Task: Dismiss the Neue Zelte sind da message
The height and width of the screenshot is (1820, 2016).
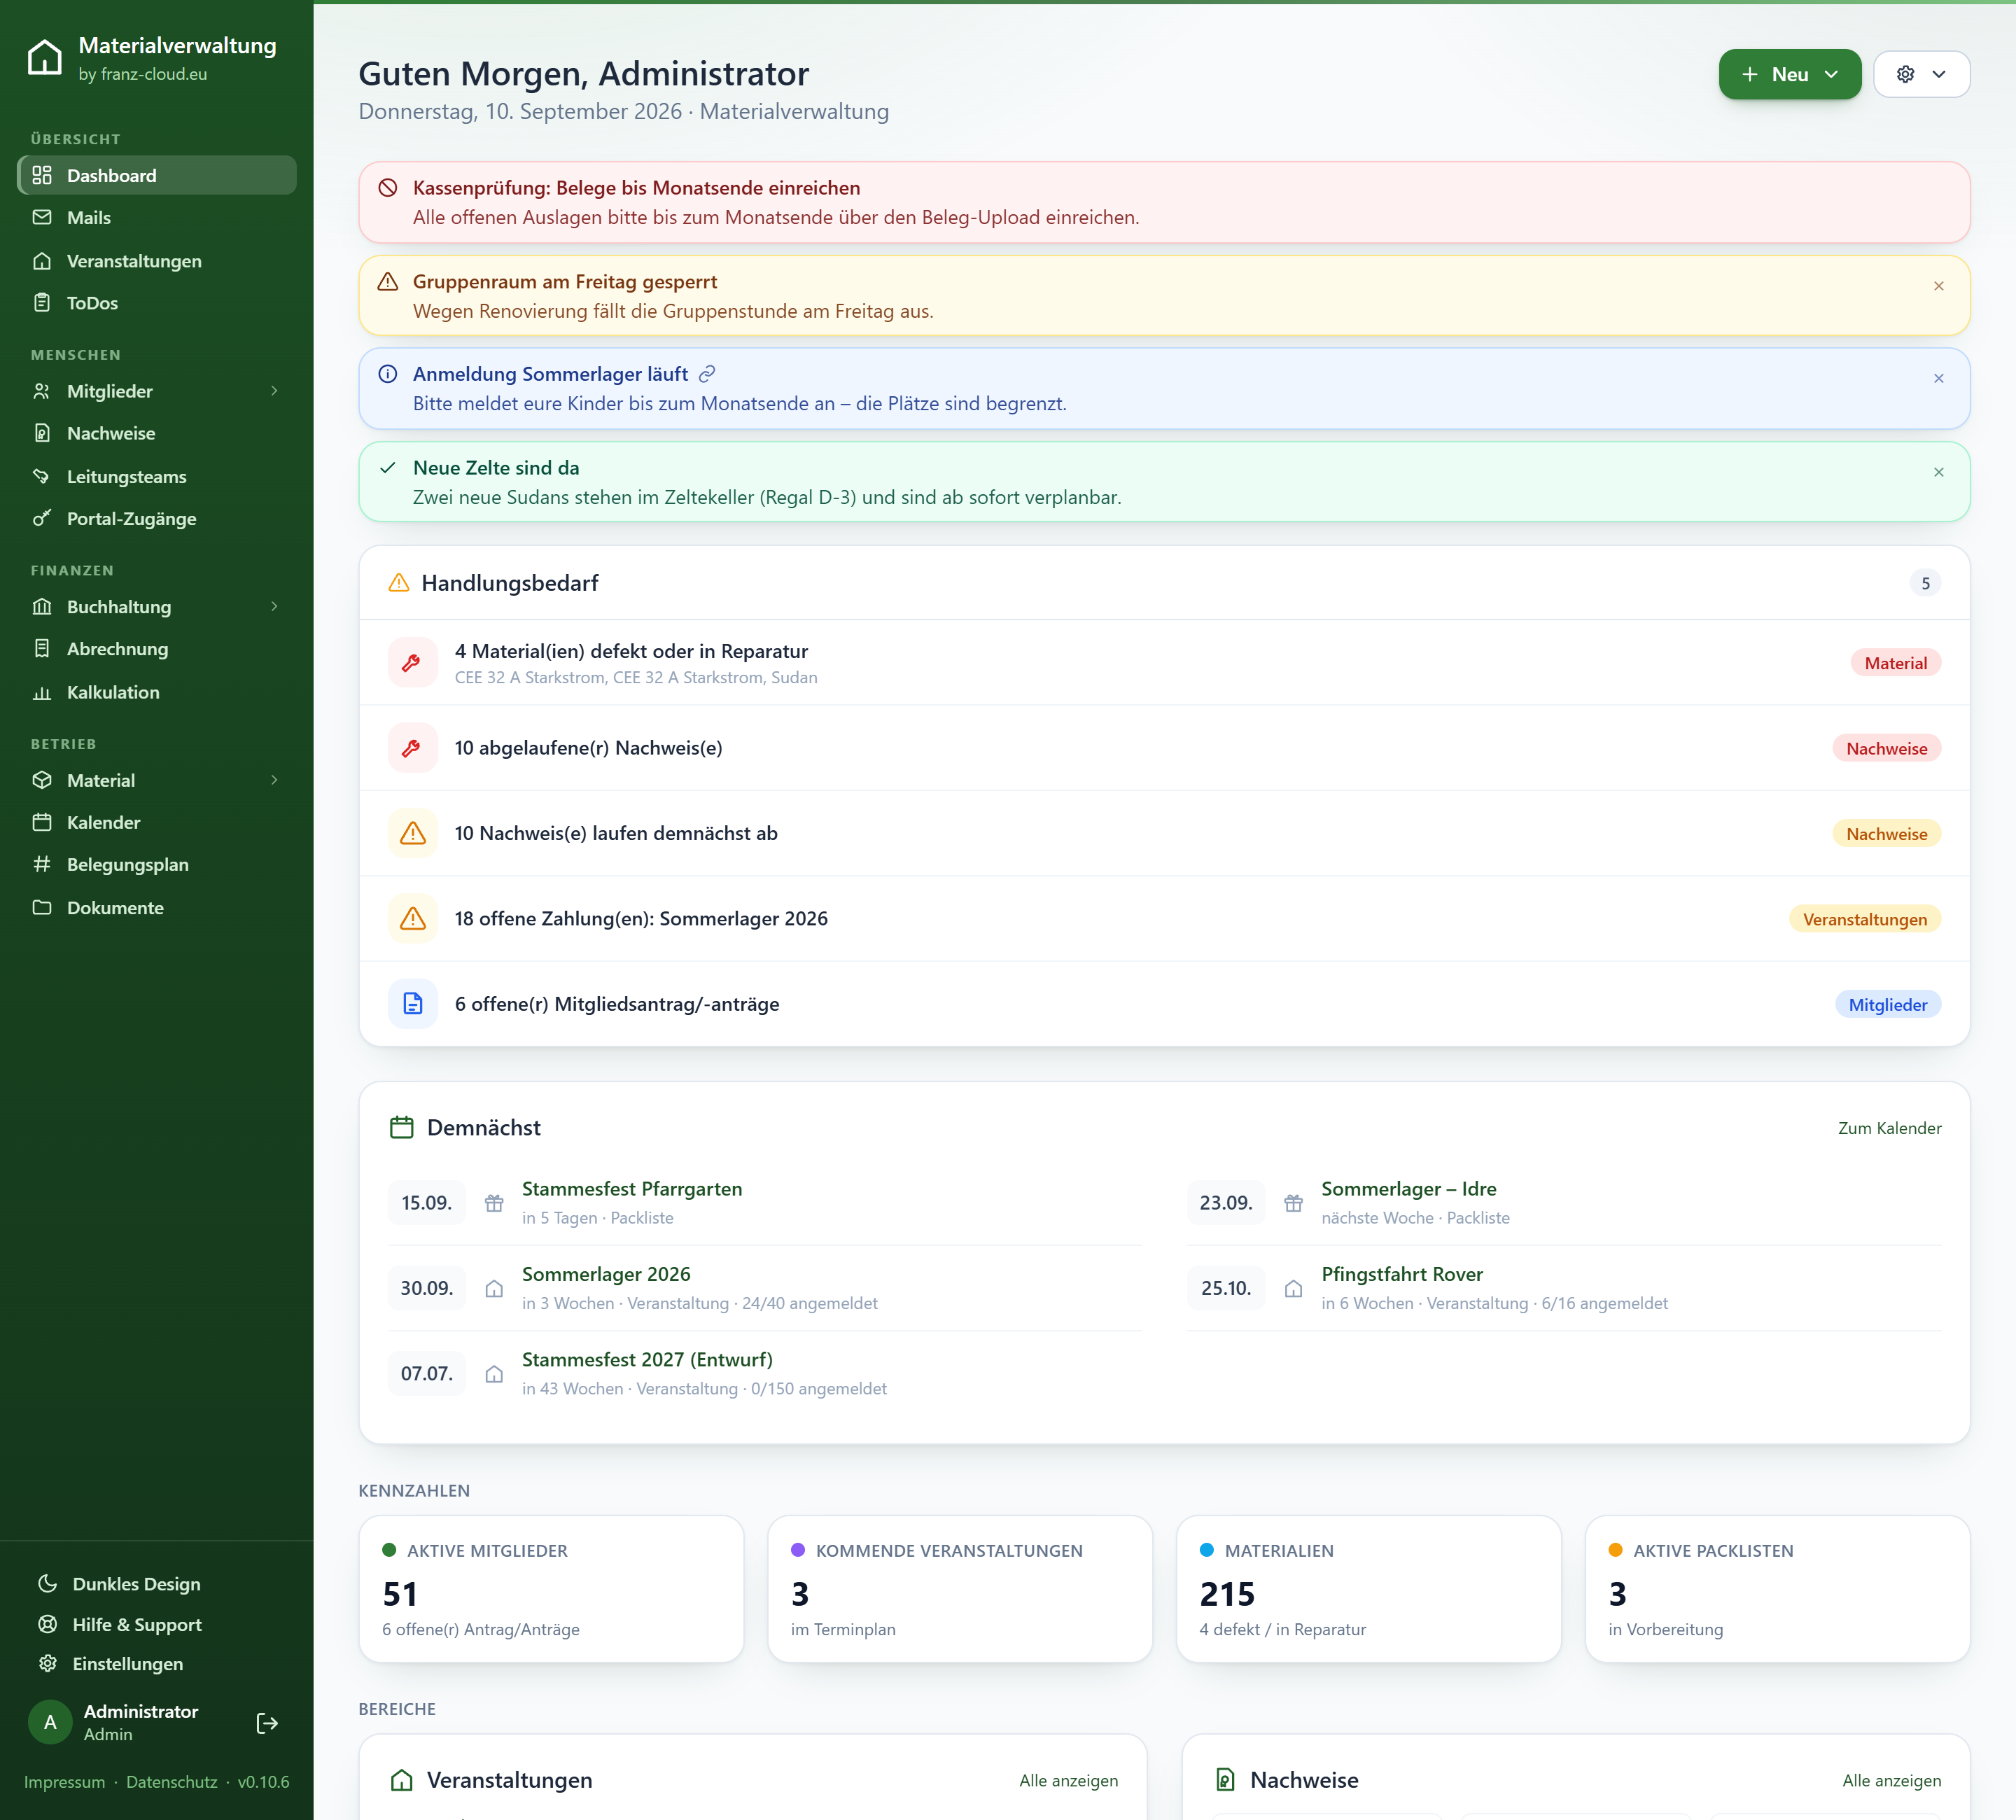Action: 1938,473
